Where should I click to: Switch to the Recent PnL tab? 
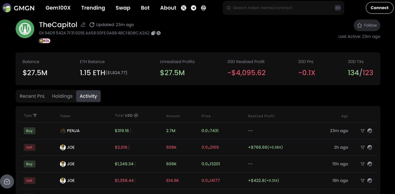coord(32,96)
